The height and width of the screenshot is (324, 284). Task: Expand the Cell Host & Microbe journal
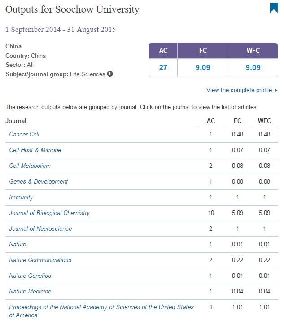(35, 150)
